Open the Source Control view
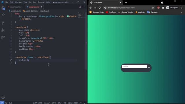Image resolution: width=185 pixels, height=104 pixels. point(3,23)
